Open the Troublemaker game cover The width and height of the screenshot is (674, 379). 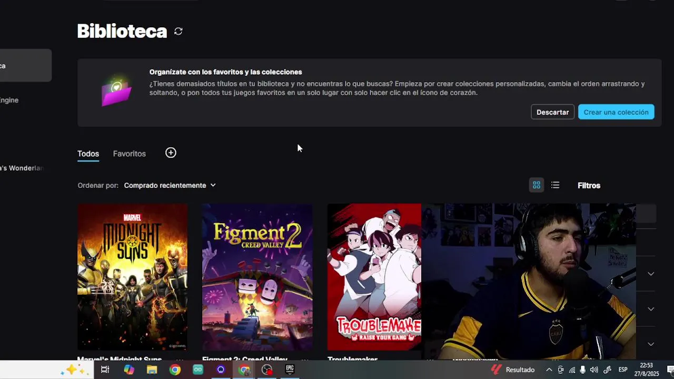(x=374, y=277)
